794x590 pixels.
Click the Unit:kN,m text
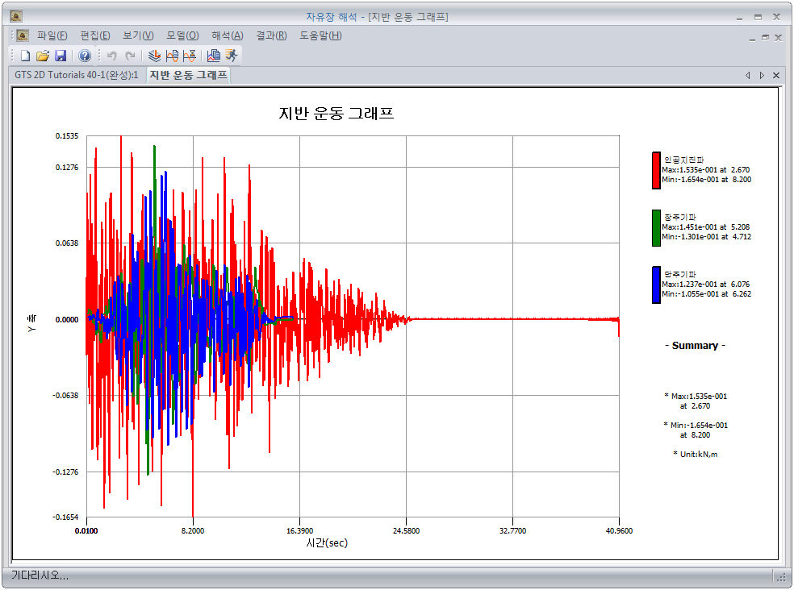[696, 454]
